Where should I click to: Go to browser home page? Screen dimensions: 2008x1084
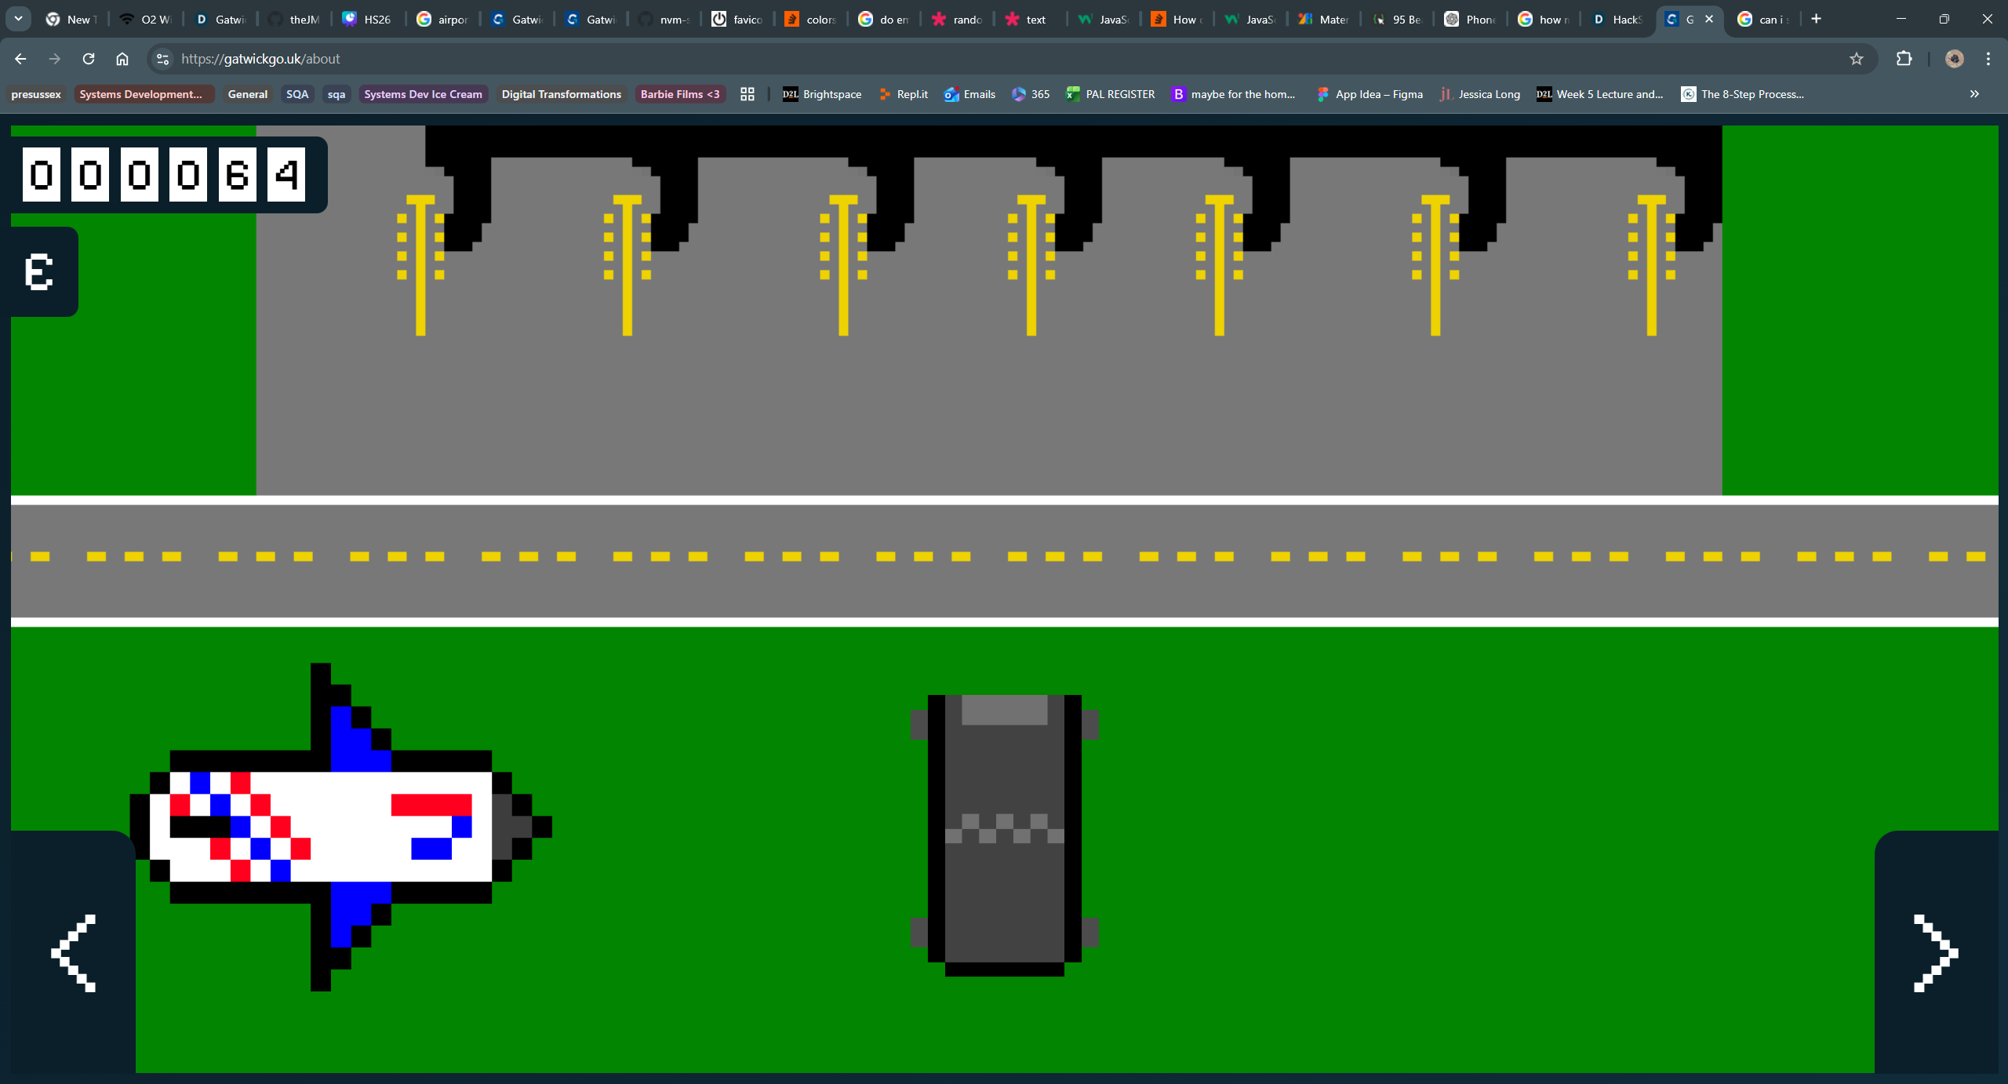point(122,59)
